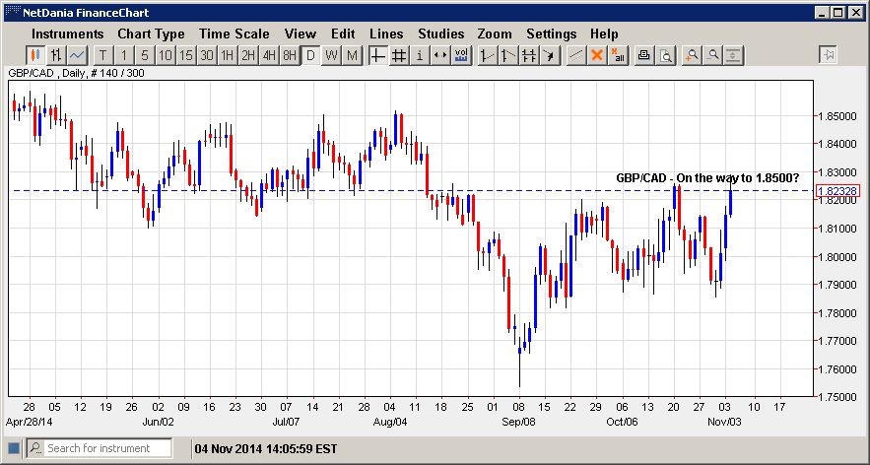Minimize the NetDania FinanceChart window
Viewport: 870px width, 465px height.
pos(824,12)
